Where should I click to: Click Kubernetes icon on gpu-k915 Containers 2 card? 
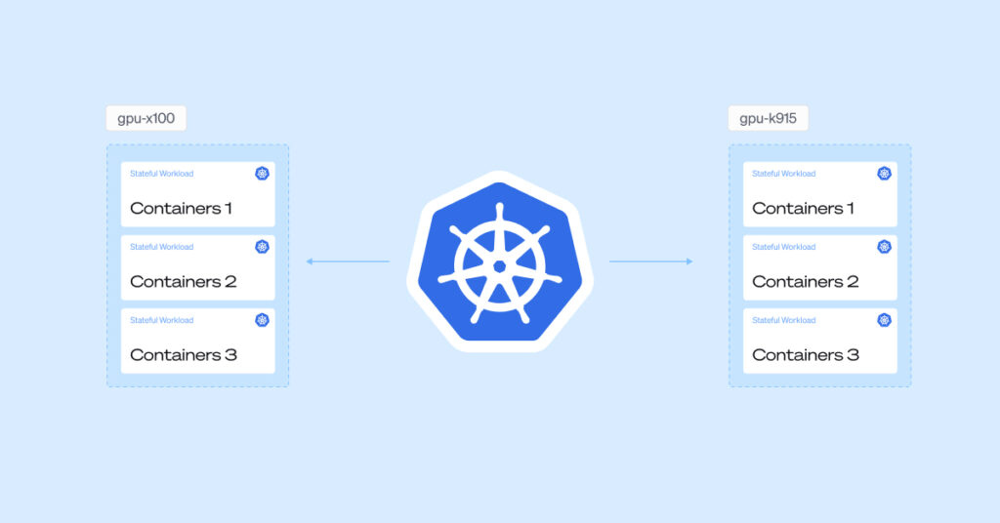(x=884, y=247)
